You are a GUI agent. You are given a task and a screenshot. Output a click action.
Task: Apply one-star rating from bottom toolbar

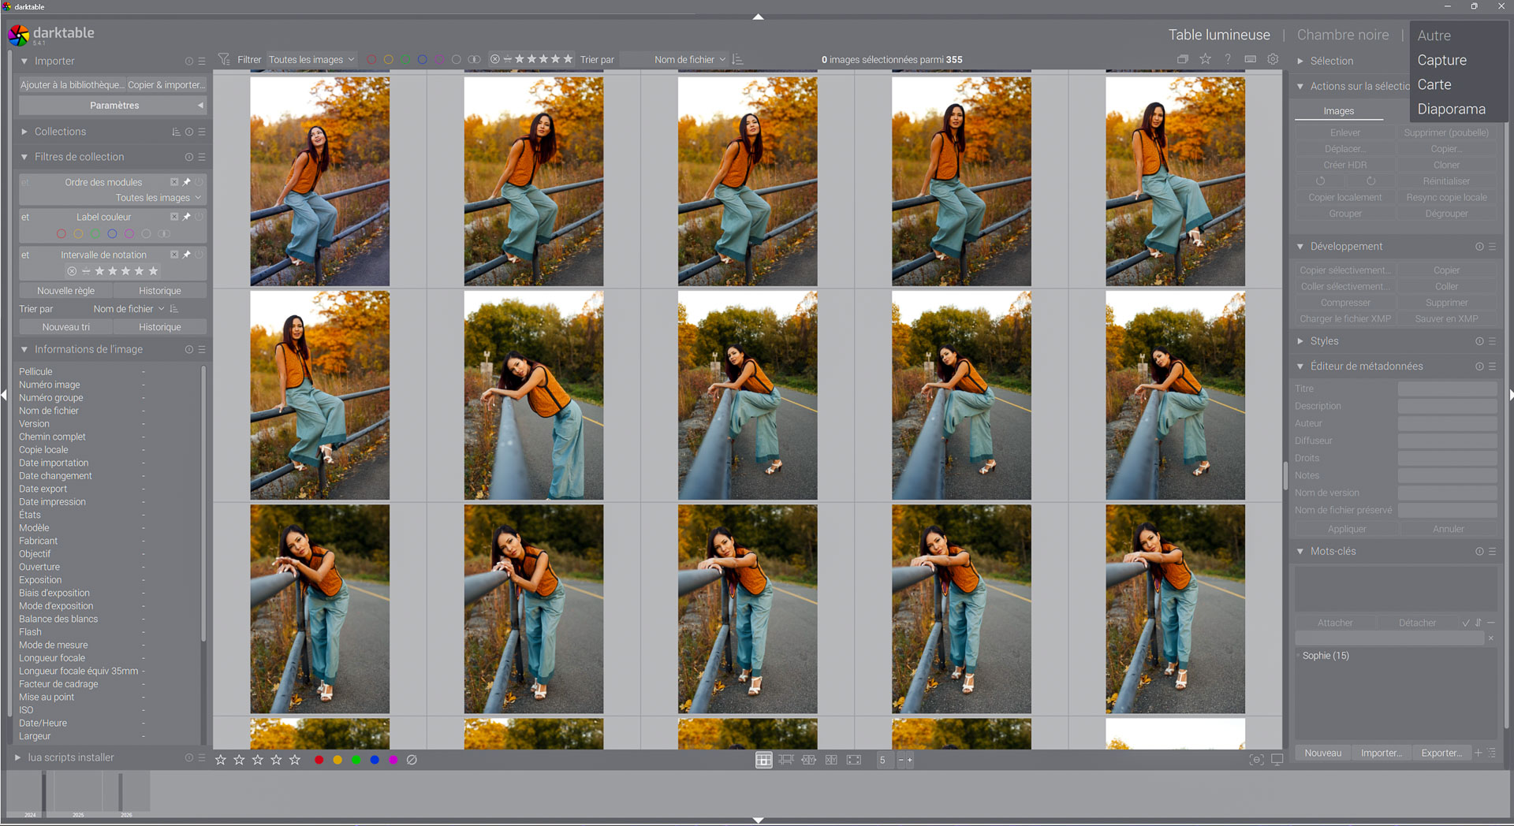point(221,760)
